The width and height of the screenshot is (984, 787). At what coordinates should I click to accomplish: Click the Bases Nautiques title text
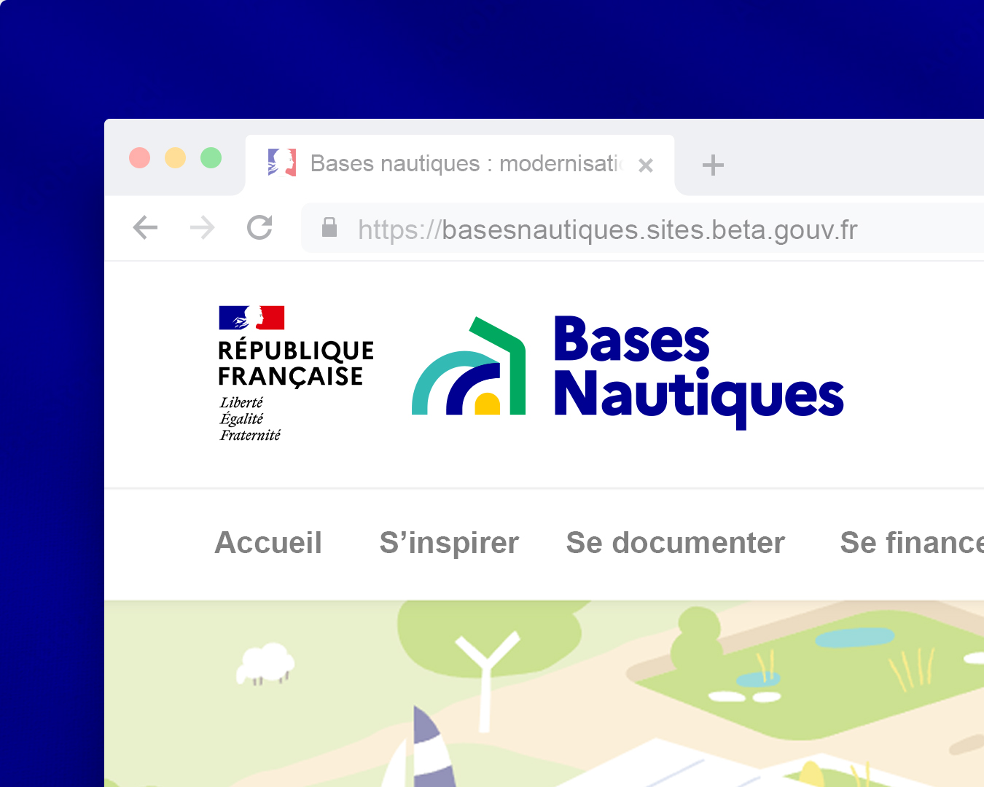[x=699, y=372]
